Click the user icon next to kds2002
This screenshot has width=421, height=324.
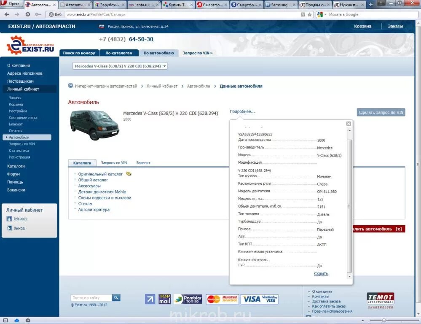(x=9, y=219)
